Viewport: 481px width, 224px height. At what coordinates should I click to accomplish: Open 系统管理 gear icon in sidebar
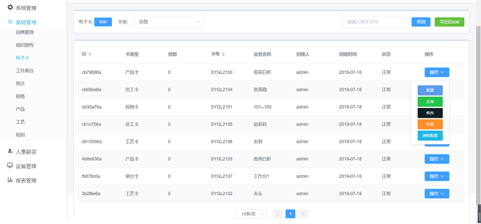10,7
